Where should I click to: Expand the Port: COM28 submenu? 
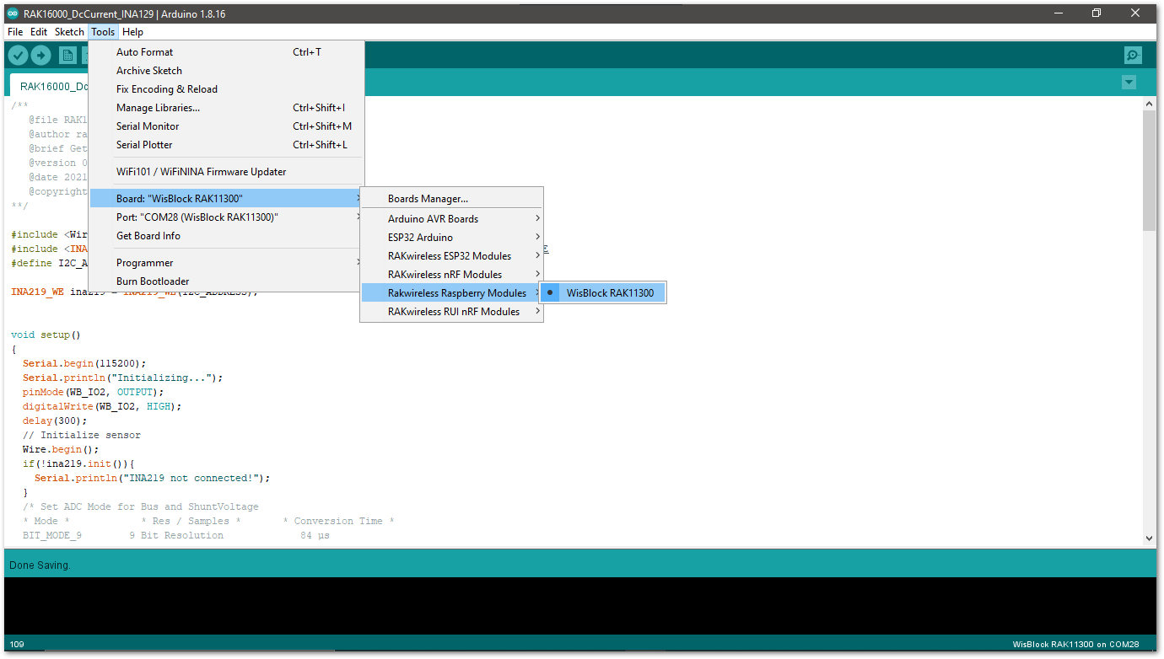pos(227,217)
